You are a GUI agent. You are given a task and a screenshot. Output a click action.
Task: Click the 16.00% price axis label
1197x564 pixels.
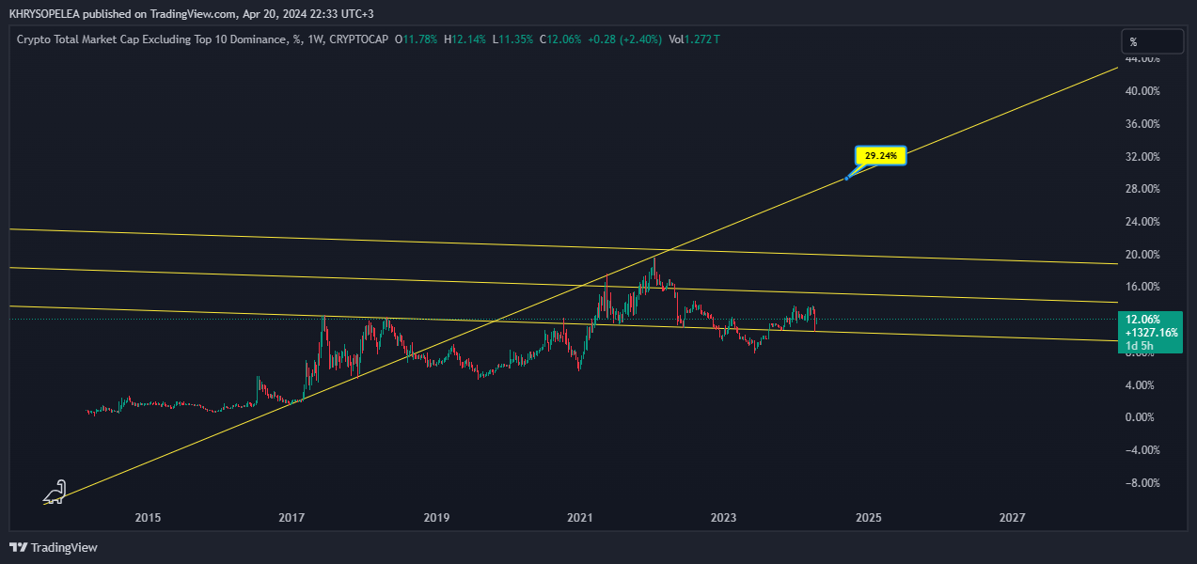[x=1142, y=287]
